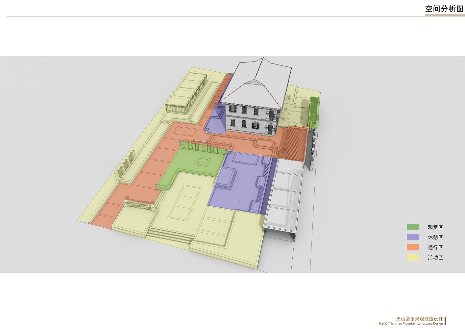
Task: Select the 观赏区 legend label
Action: coord(435,227)
